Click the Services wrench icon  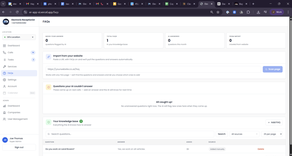pyautogui.click(x=5, y=67)
